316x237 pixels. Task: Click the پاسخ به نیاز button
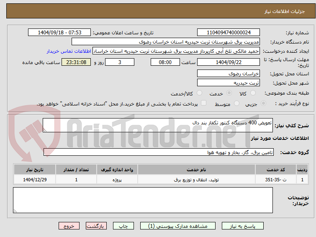click(x=243, y=226)
